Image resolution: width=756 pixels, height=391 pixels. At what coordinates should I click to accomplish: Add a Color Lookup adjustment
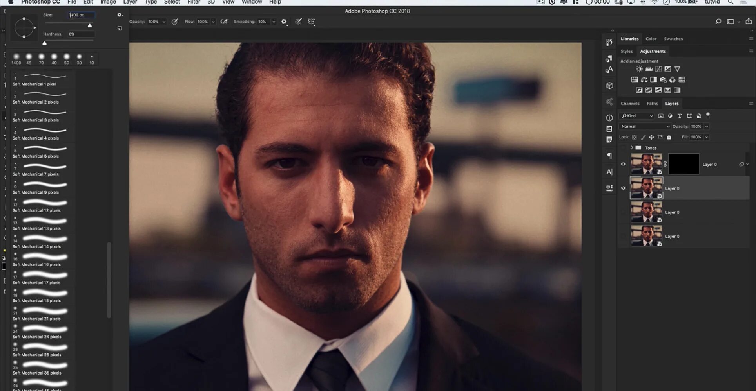[x=682, y=80]
